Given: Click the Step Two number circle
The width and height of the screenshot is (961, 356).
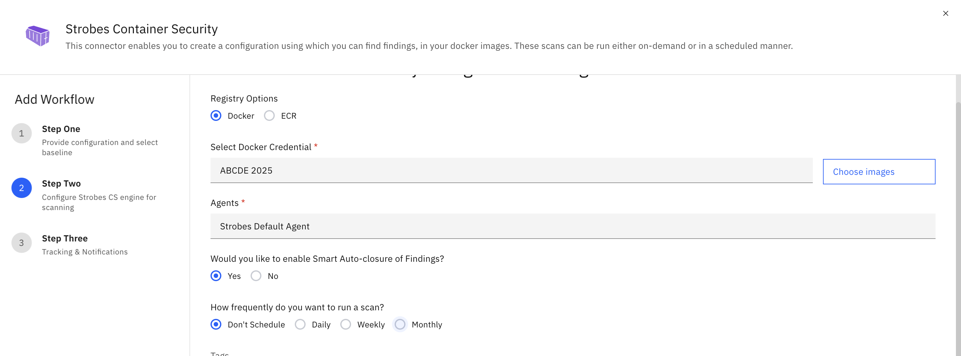Looking at the screenshot, I should click(22, 188).
